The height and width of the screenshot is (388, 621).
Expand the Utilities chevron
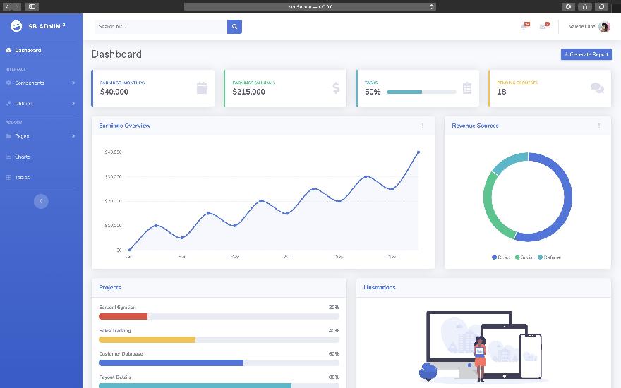click(x=73, y=103)
